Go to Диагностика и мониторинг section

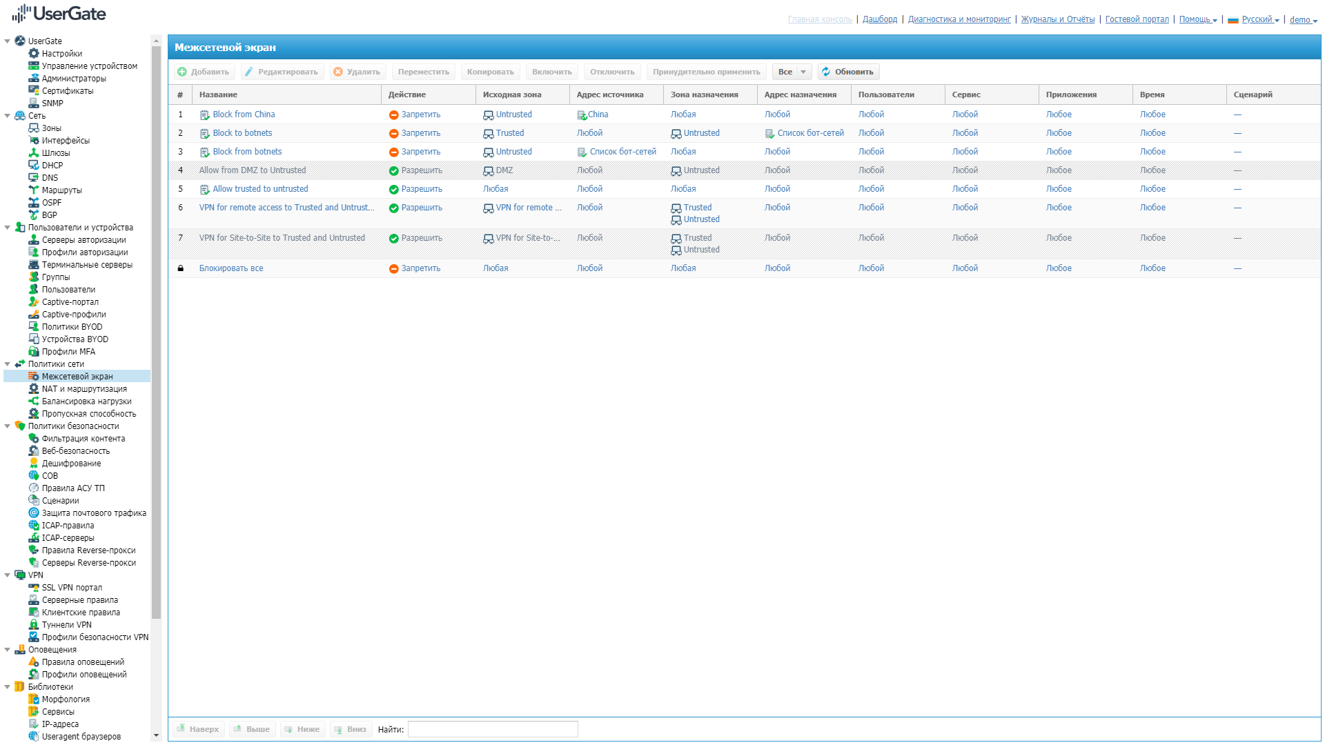pyautogui.click(x=959, y=19)
